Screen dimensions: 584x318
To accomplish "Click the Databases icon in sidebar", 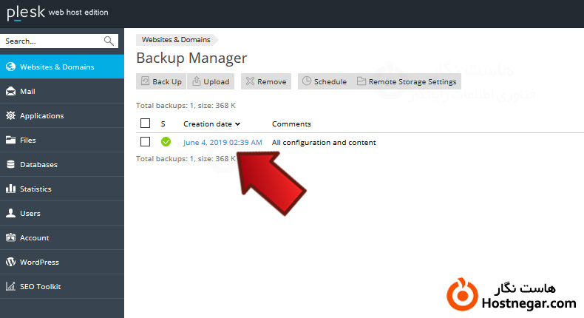I will tap(10, 165).
